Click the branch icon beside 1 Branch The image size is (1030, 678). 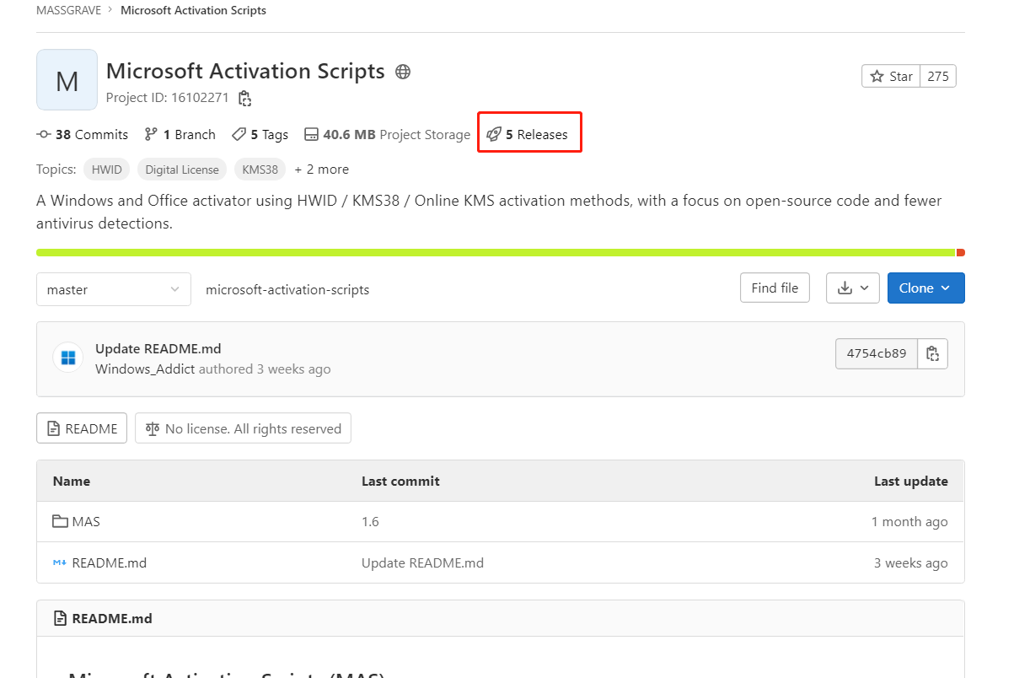click(x=151, y=134)
